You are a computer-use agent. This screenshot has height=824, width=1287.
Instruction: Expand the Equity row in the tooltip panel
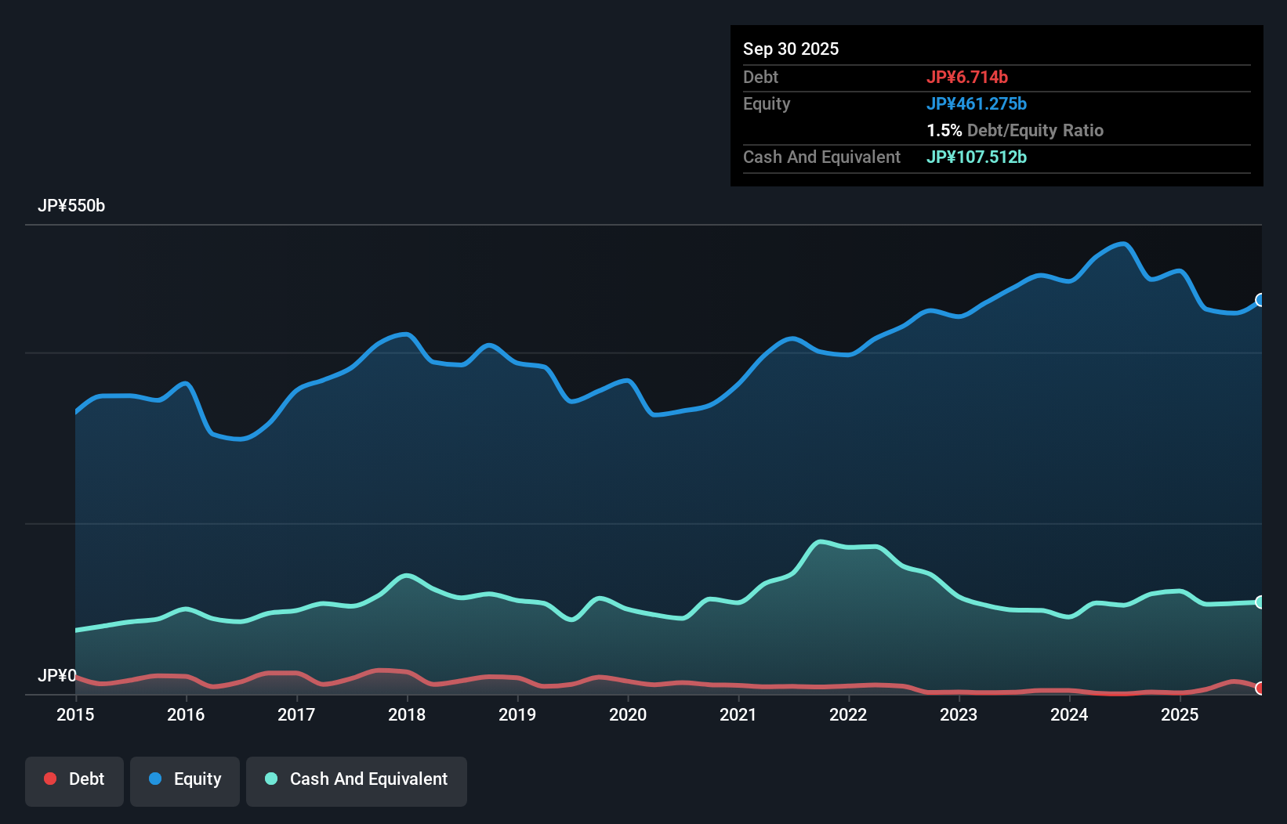[767, 103]
